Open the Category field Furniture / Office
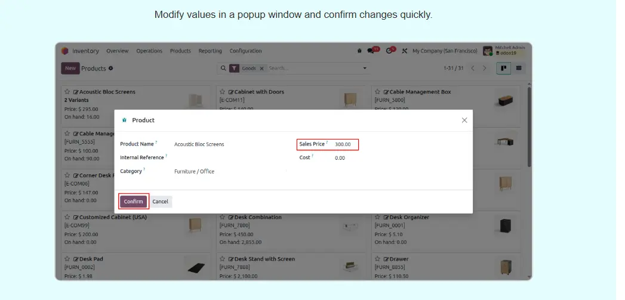Screen dimensions: 625x300 194,172
